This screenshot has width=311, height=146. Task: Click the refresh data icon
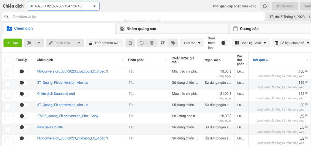point(265,6)
